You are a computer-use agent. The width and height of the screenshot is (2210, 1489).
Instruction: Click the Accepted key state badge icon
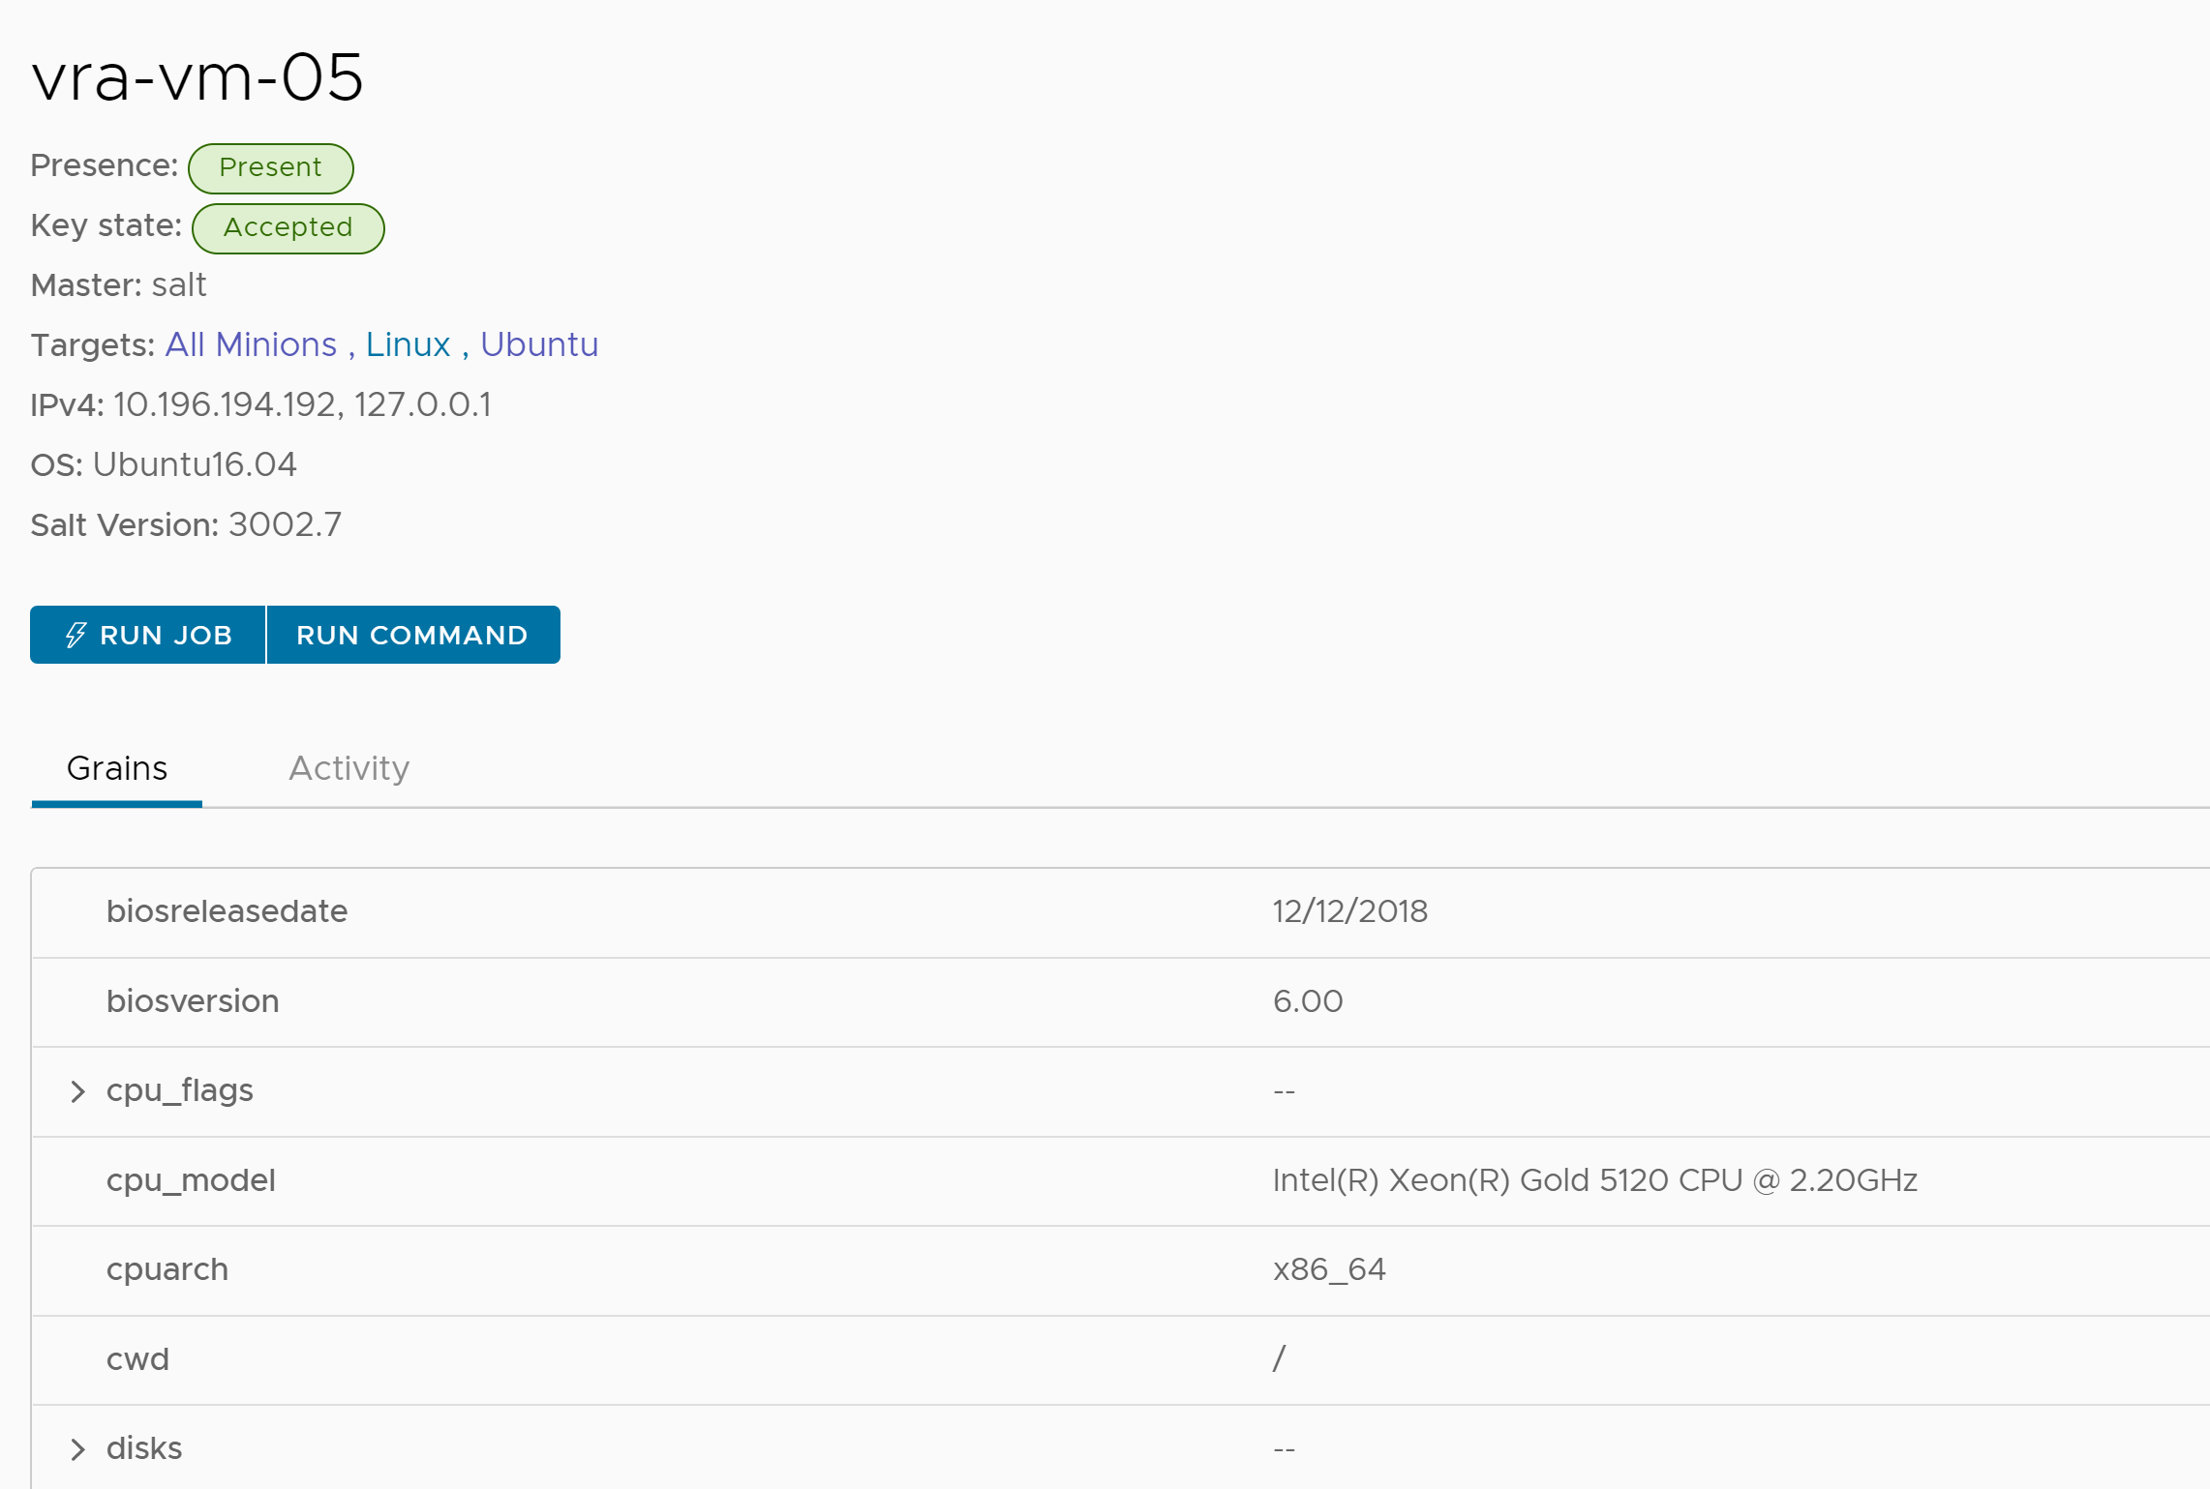285,227
